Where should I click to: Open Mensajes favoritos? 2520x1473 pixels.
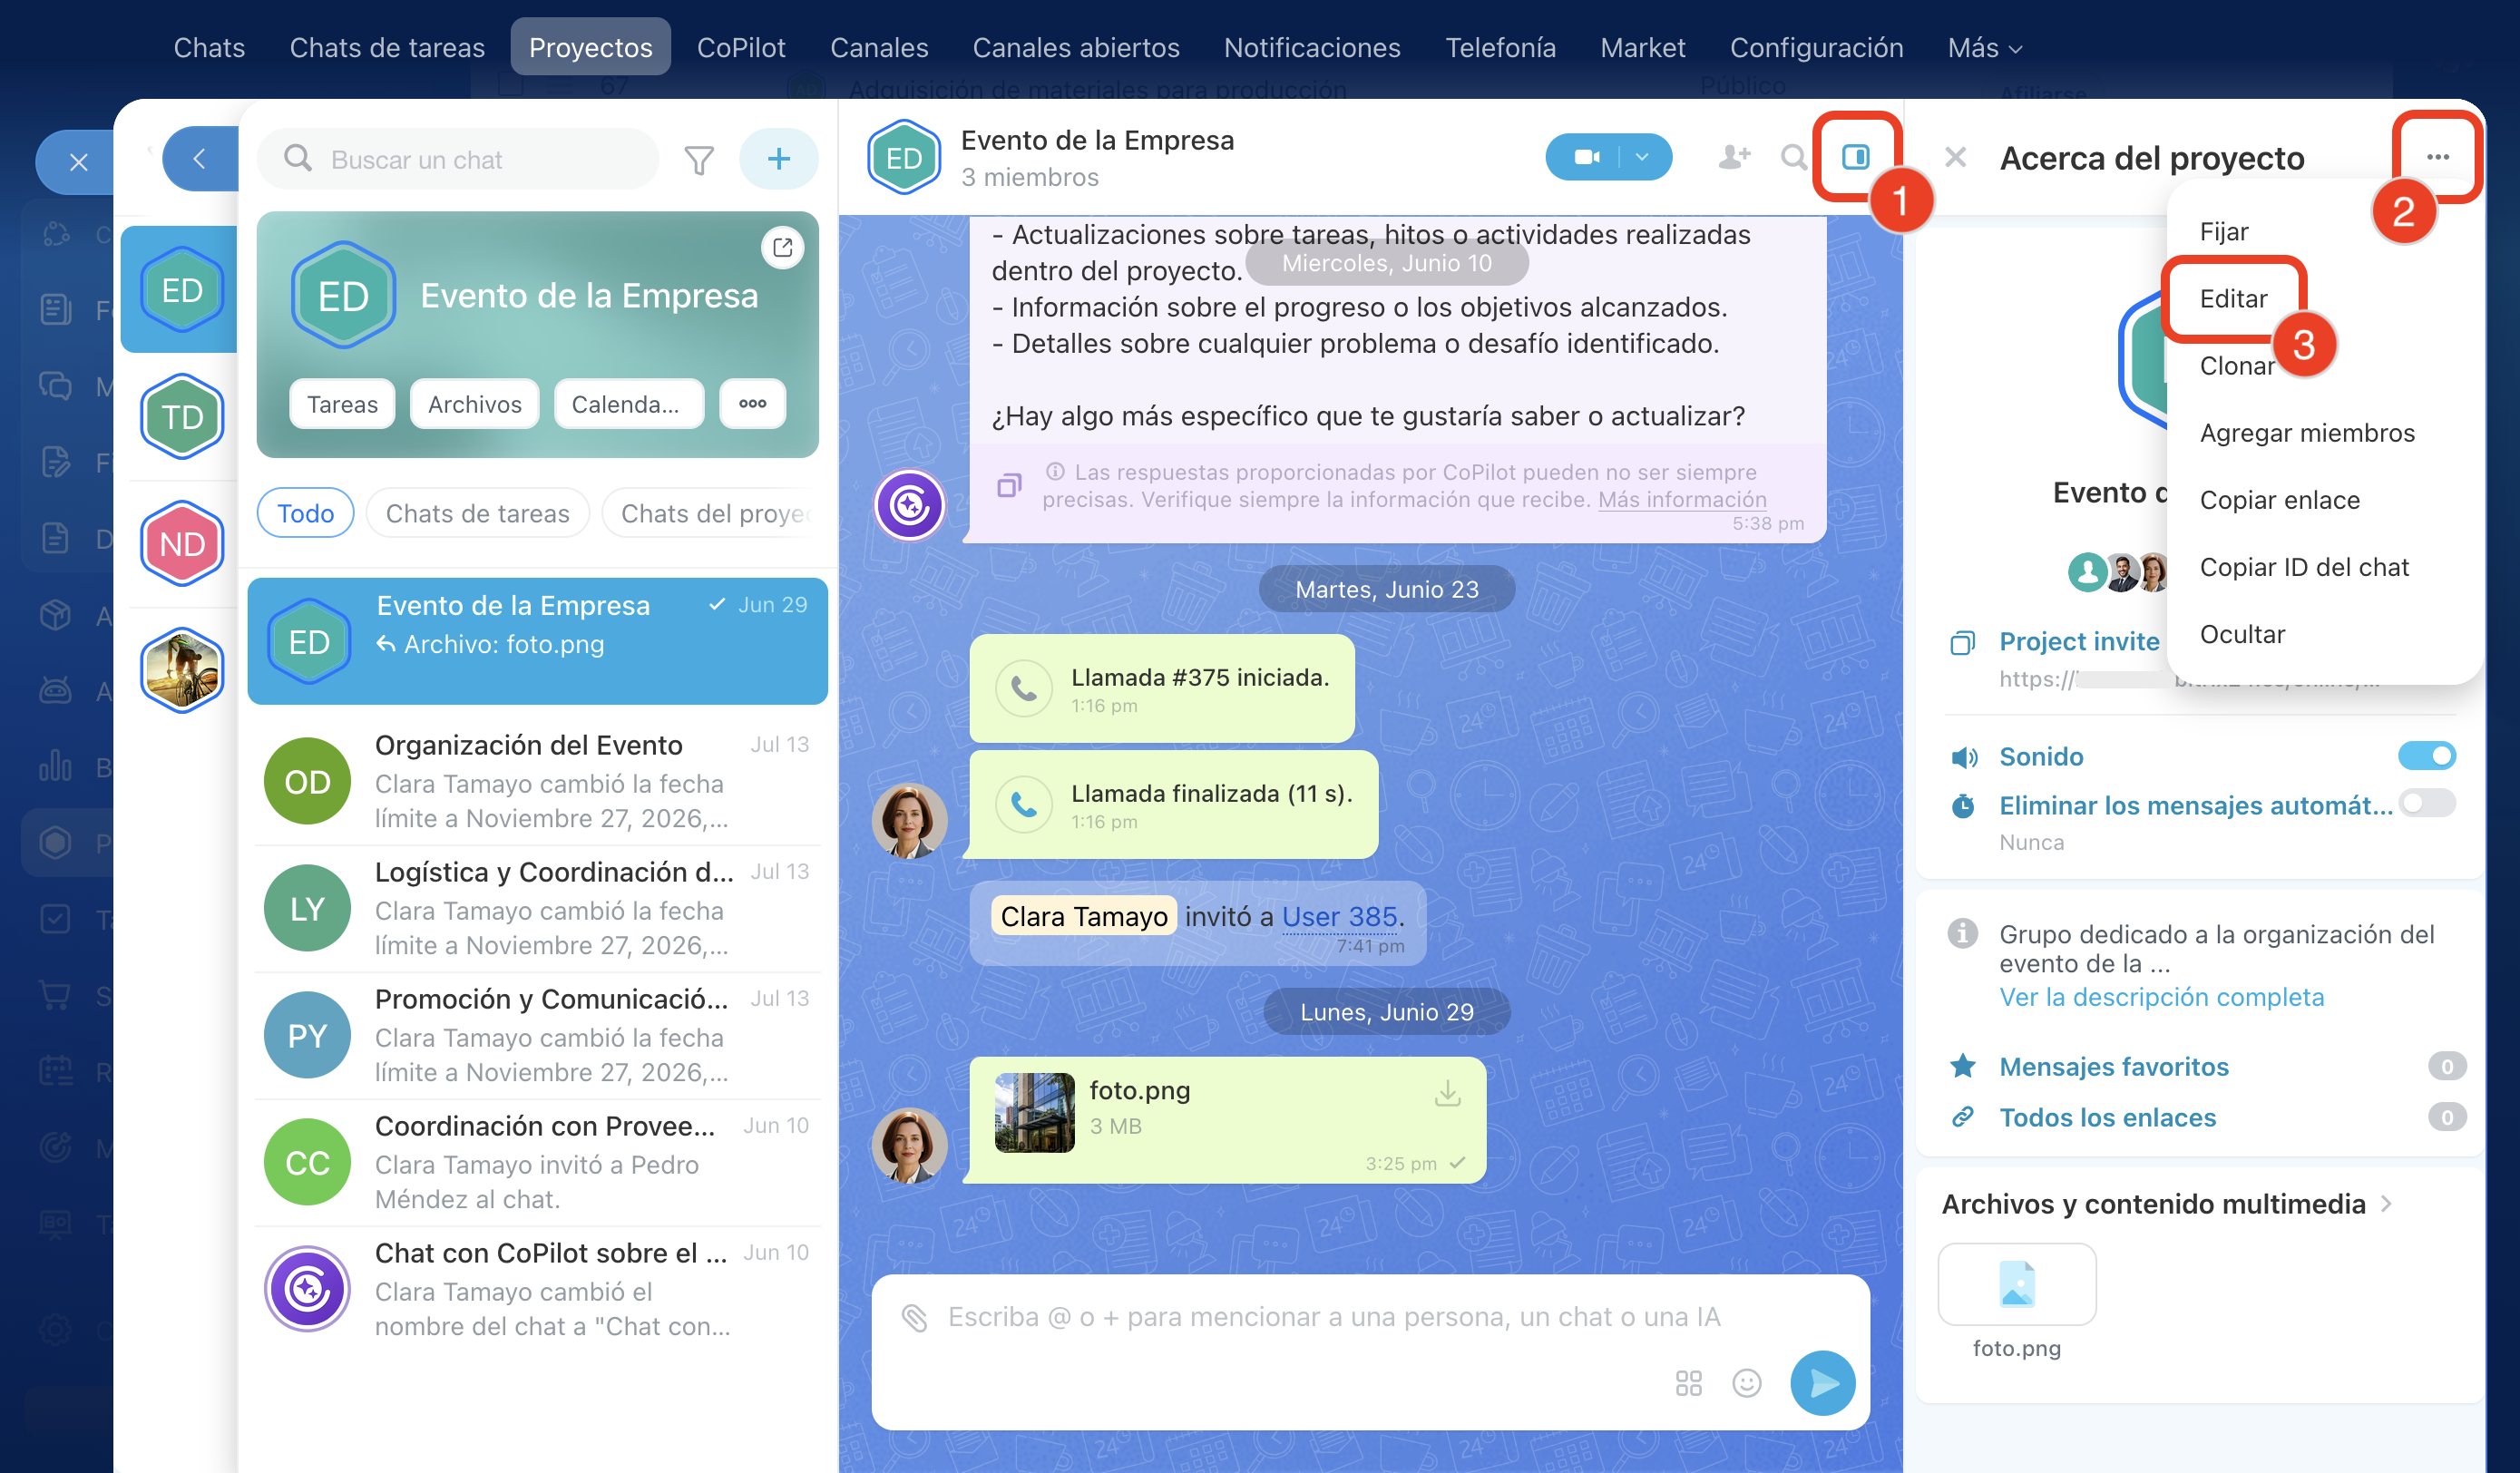[2113, 1067]
